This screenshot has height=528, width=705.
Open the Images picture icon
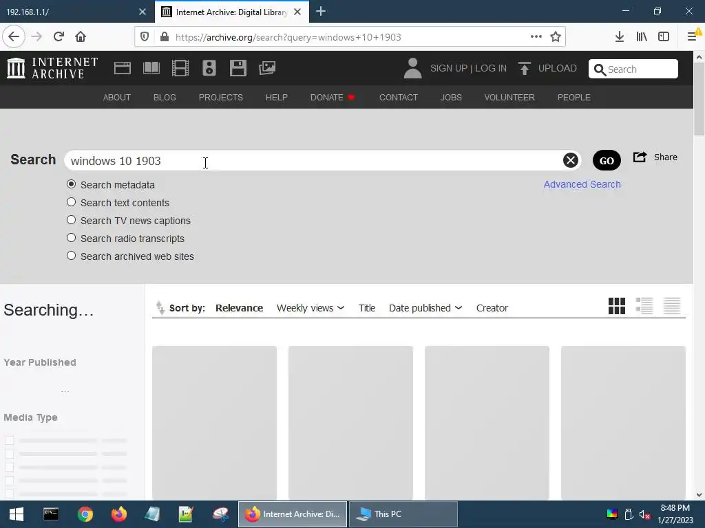pyautogui.click(x=267, y=68)
